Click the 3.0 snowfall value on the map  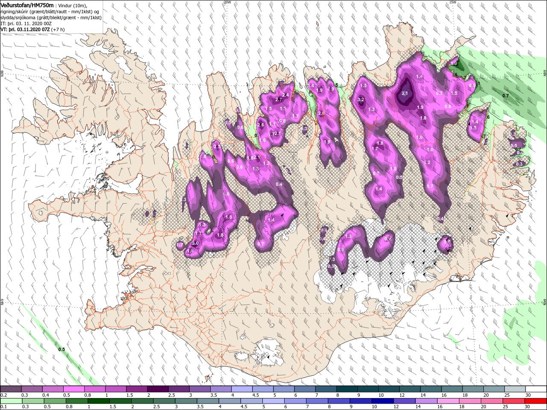[195, 243]
